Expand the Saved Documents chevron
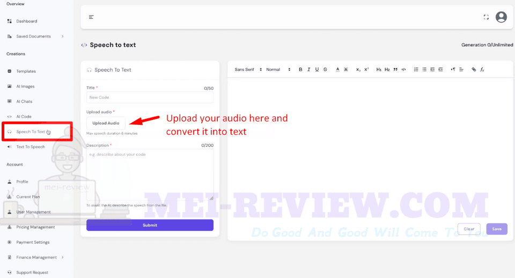Image resolution: width=515 pixels, height=278 pixels. tap(62, 36)
